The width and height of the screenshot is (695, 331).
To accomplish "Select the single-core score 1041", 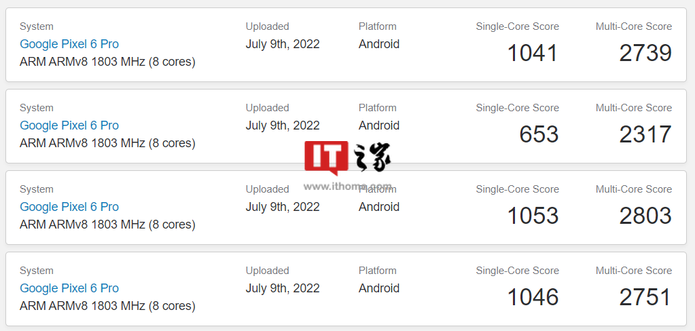I will (x=533, y=53).
